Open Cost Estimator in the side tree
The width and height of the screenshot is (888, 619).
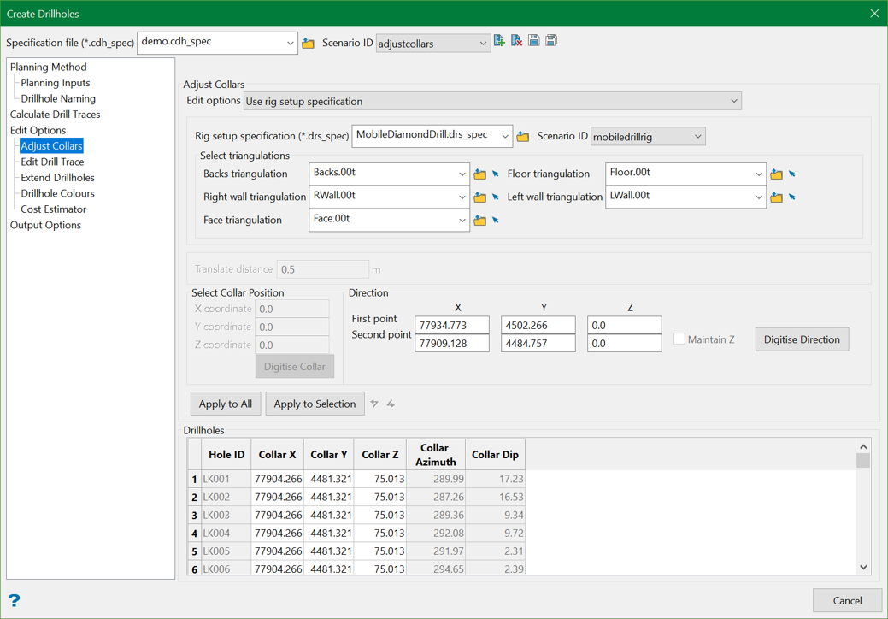[x=53, y=209]
